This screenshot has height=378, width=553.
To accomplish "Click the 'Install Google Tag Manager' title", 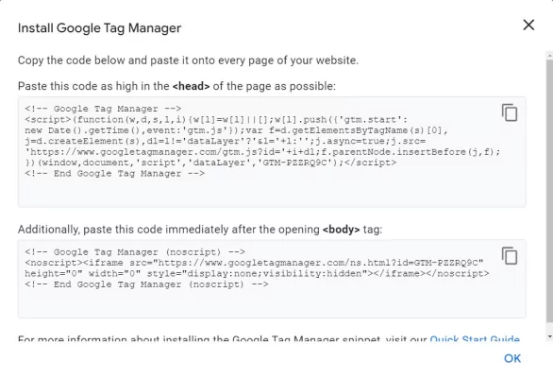I will [x=99, y=28].
